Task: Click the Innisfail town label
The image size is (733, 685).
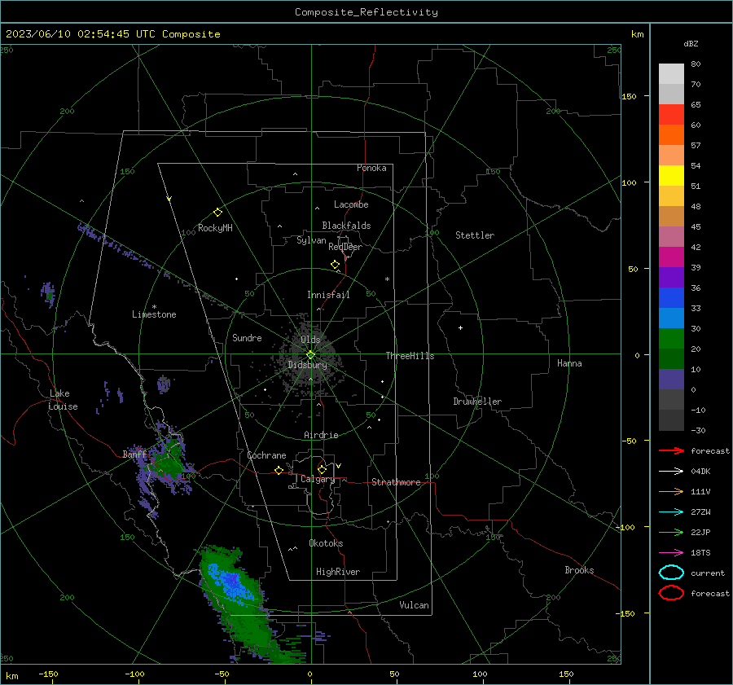Action: tap(328, 295)
